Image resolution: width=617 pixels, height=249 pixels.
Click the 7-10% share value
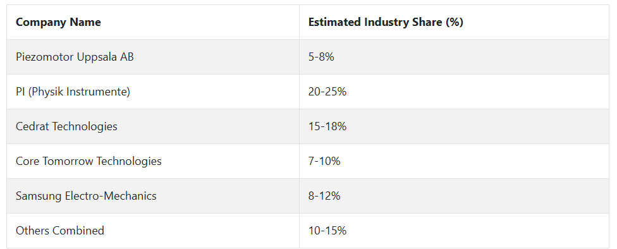pyautogui.click(x=324, y=161)
